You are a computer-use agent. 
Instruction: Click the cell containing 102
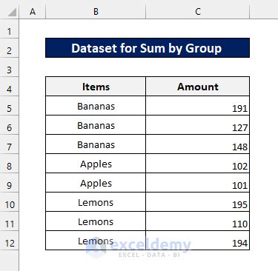coord(198,164)
